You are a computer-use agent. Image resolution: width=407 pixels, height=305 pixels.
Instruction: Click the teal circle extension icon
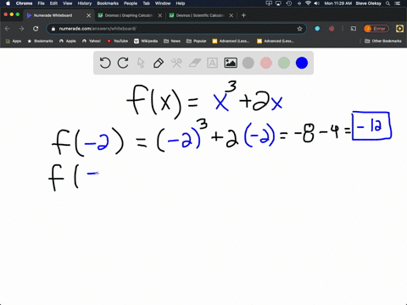[317, 29]
